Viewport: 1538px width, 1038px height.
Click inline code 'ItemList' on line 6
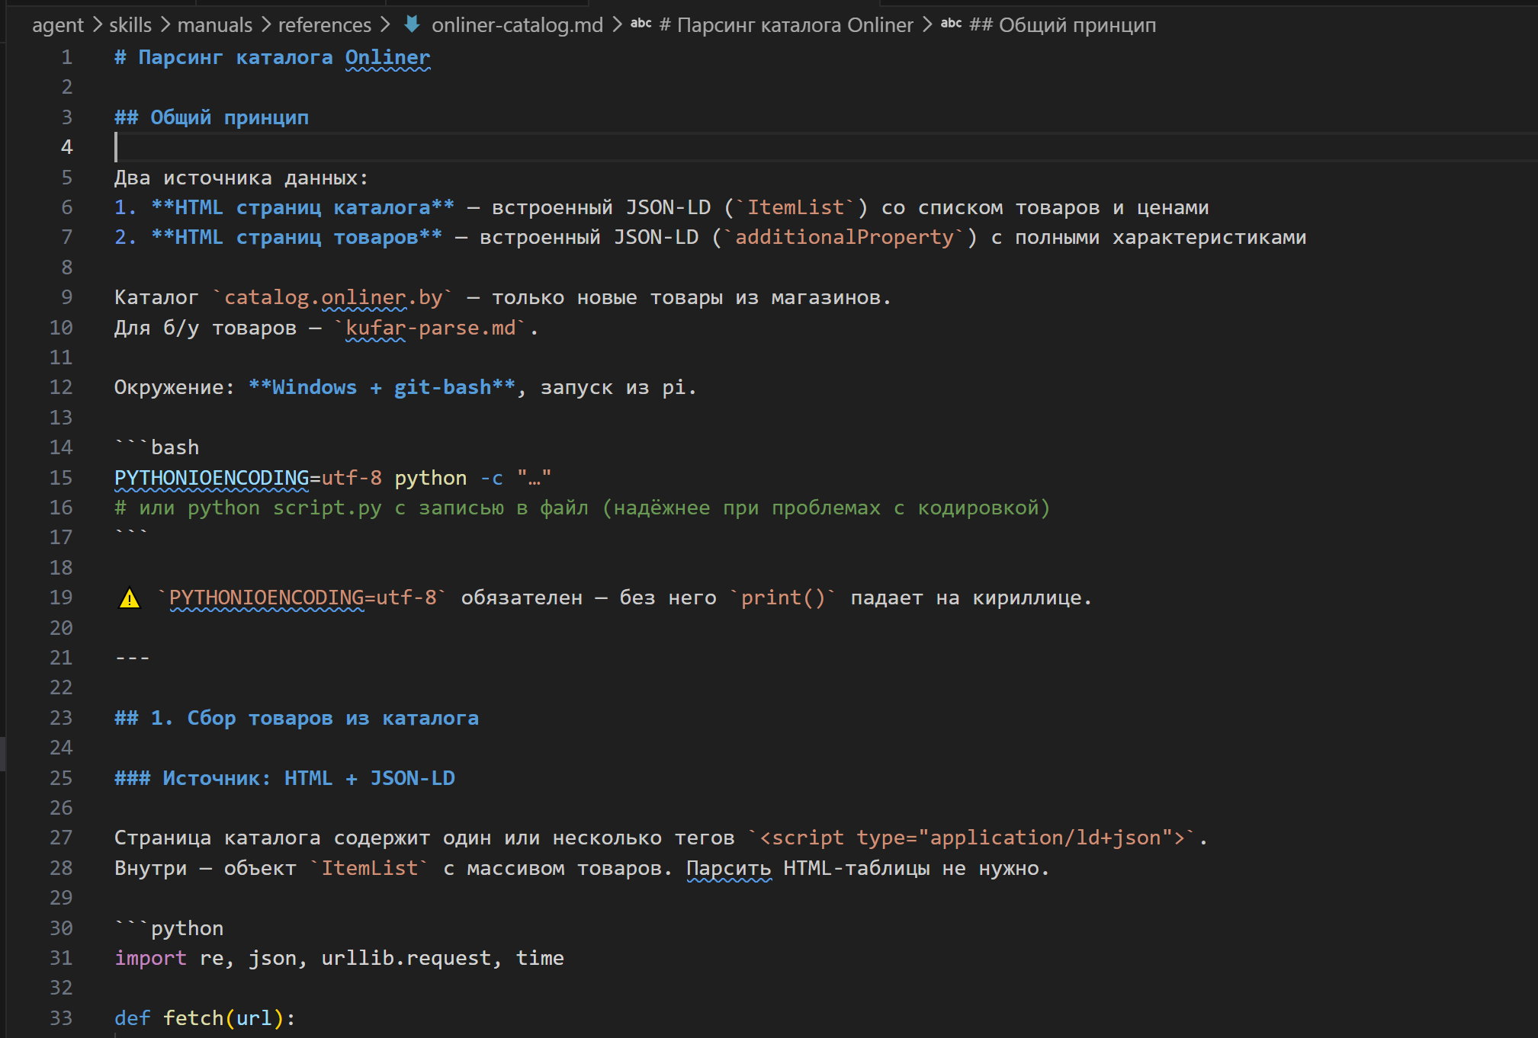pos(796,208)
